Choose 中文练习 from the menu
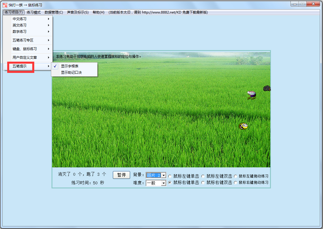This screenshot has width=323, height=229. tap(20, 18)
